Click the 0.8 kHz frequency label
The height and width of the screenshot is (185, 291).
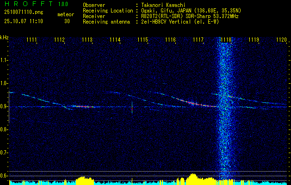(x=4, y=129)
